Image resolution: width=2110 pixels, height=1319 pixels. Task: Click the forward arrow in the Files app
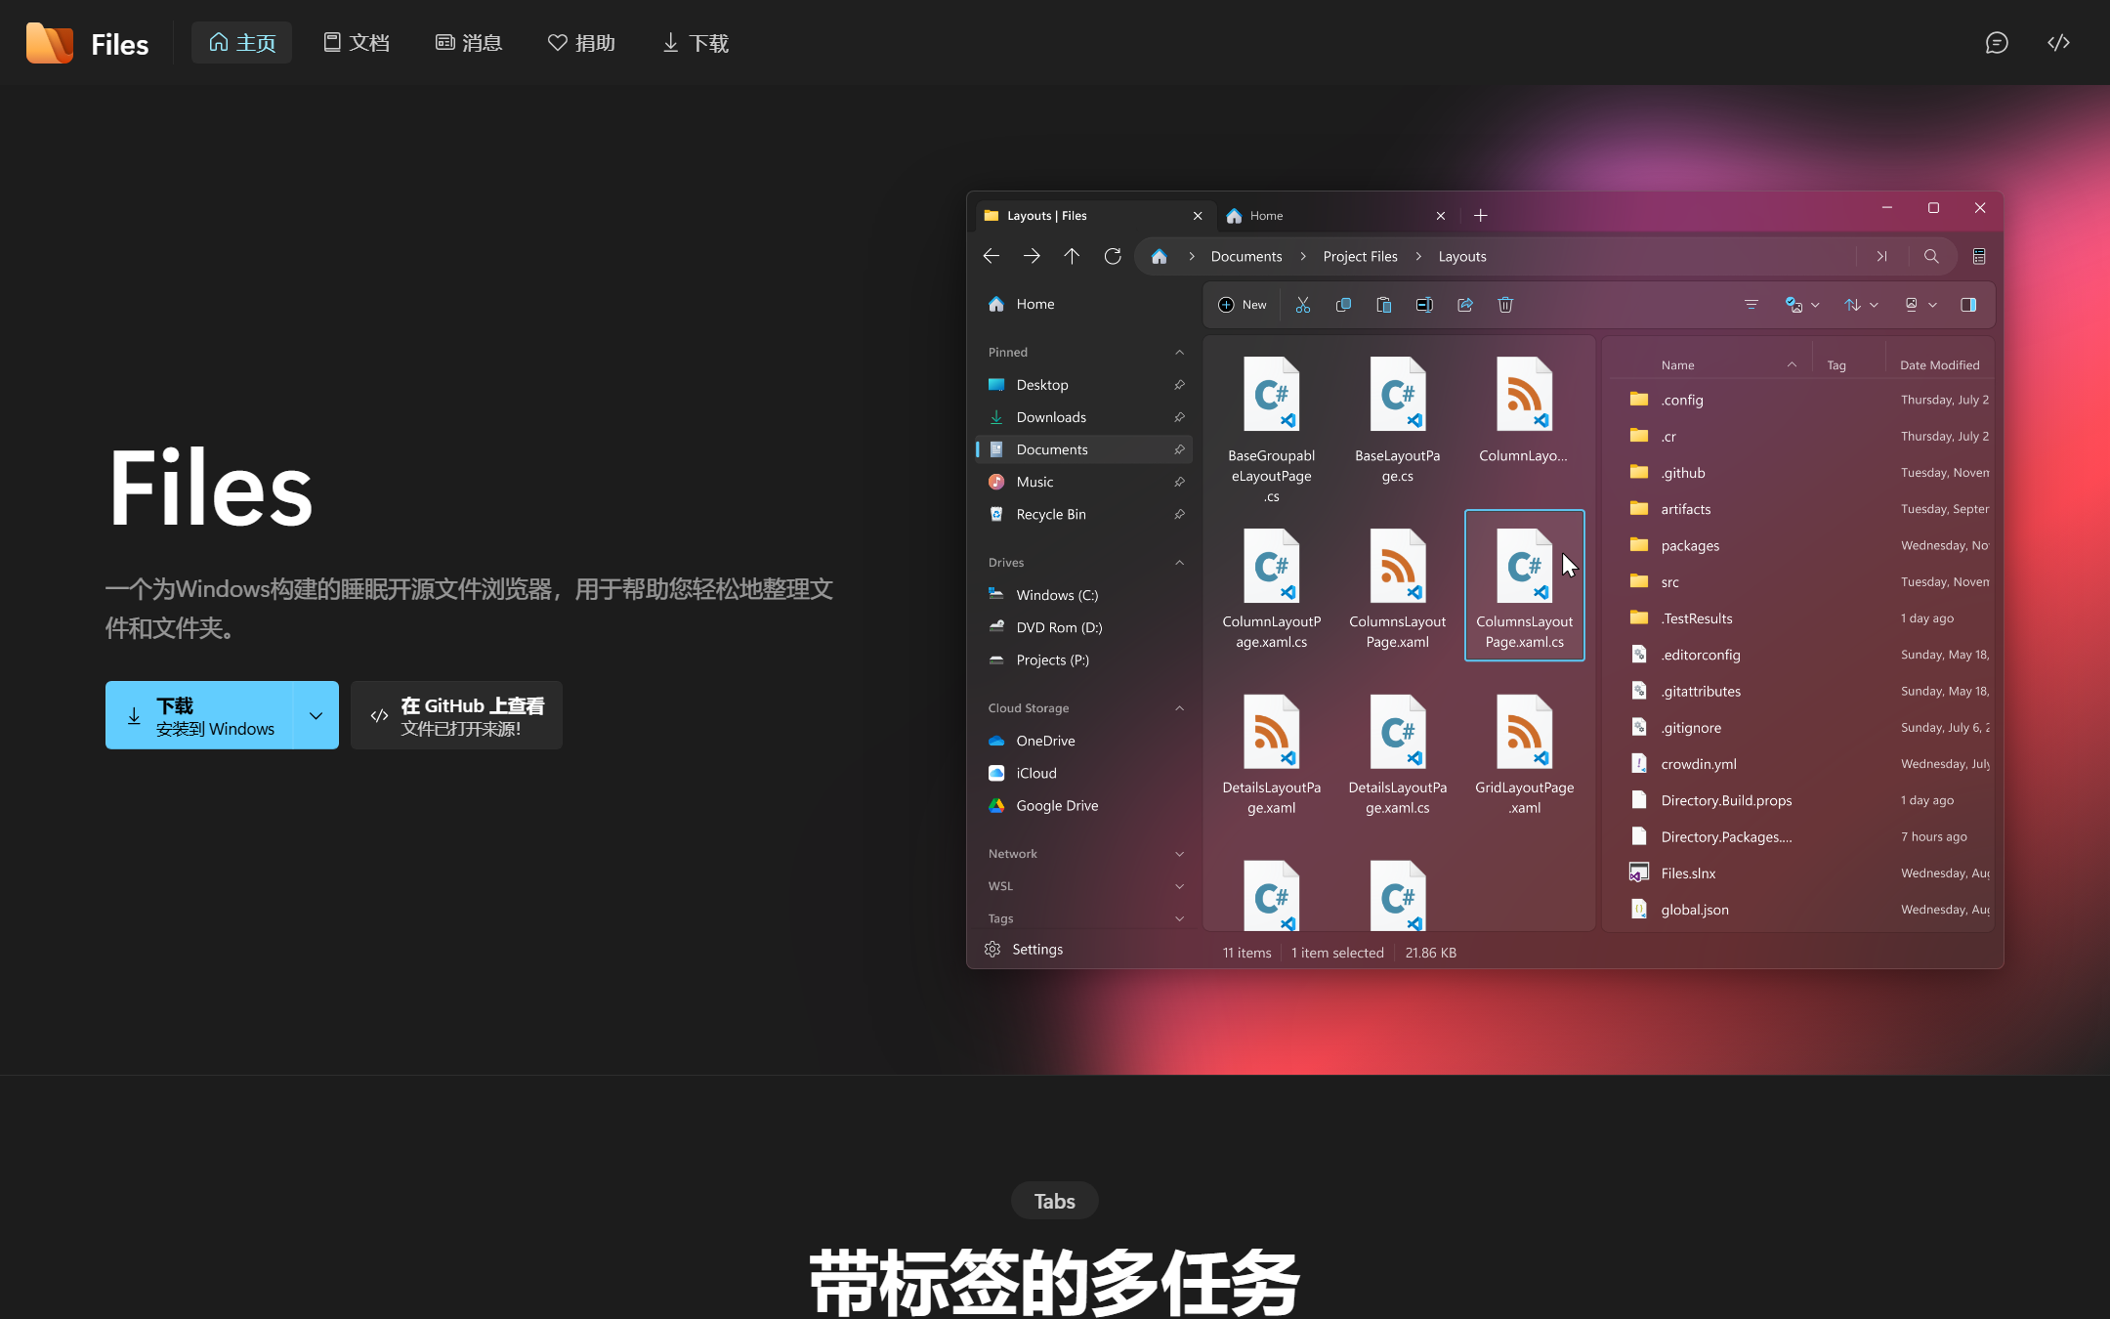(x=1032, y=256)
